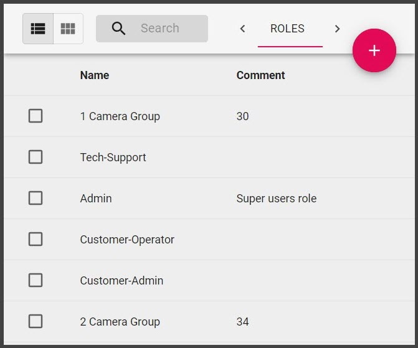Viewport: 418px width, 348px height.
Task: Enable the Customer-Operator row checkbox
Action: (x=36, y=239)
